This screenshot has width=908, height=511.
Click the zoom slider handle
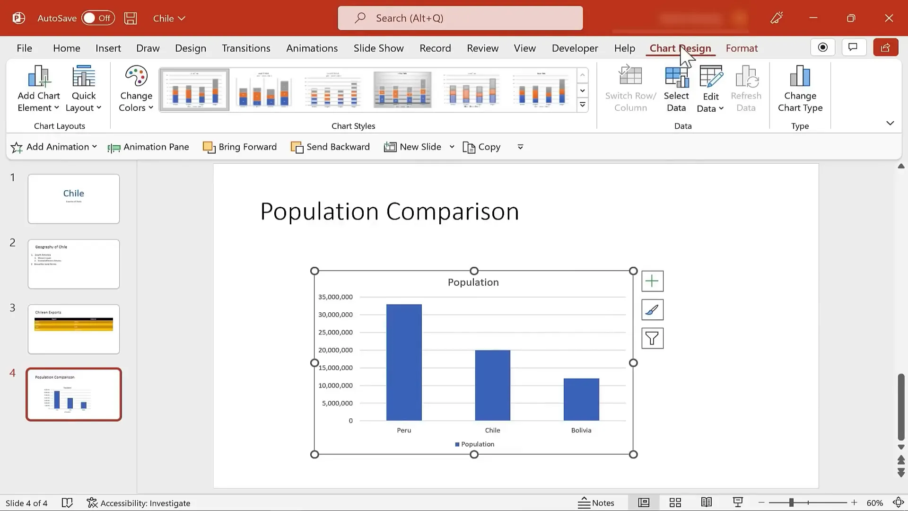click(791, 502)
